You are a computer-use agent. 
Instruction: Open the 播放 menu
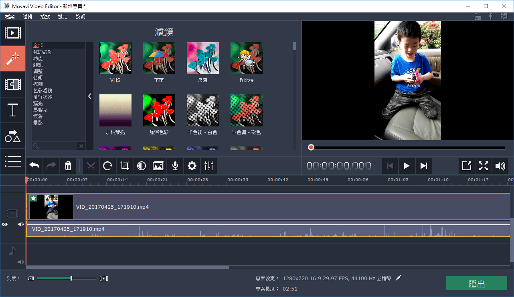click(45, 16)
